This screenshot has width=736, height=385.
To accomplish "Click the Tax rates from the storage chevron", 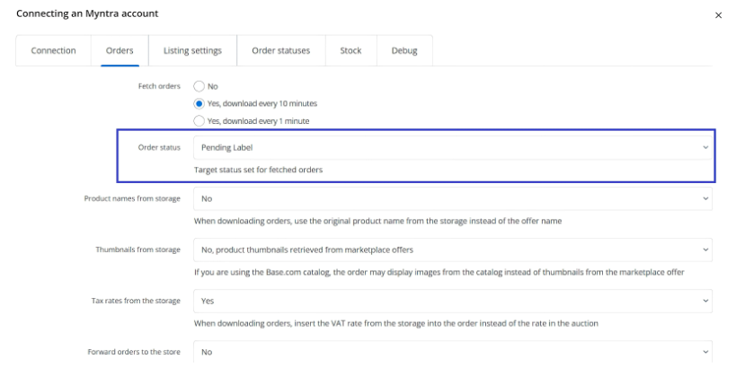I will click(x=705, y=301).
